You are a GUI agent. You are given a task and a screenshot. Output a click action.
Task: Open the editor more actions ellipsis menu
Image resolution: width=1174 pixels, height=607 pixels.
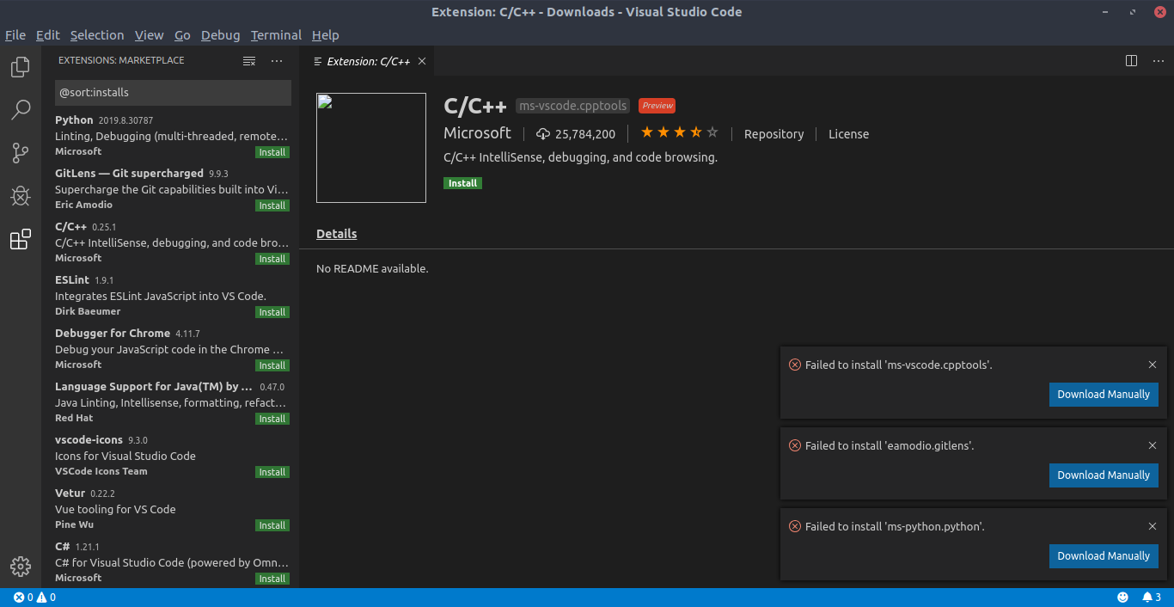pos(1158,61)
